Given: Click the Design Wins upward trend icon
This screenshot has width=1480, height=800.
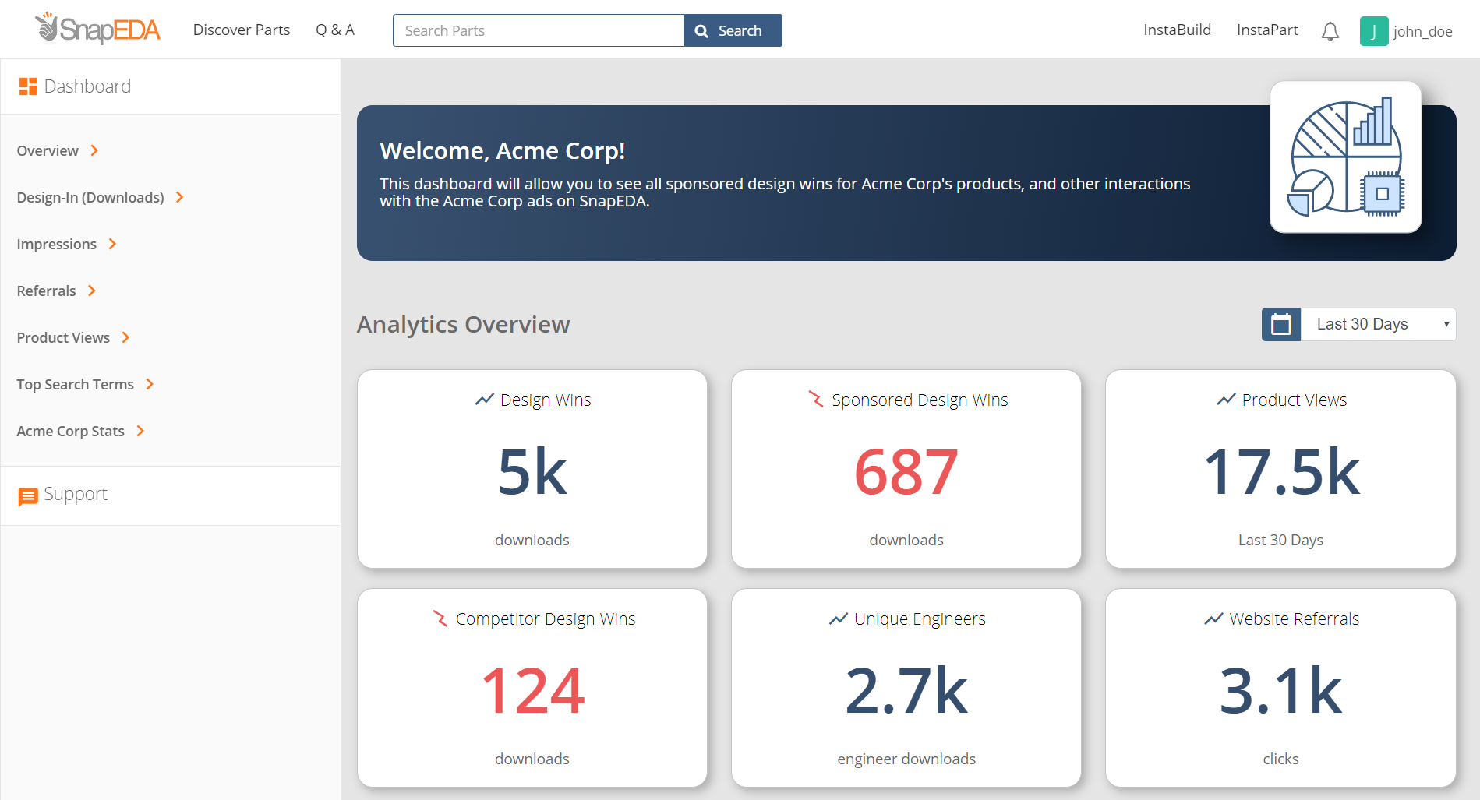Looking at the screenshot, I should 484,400.
